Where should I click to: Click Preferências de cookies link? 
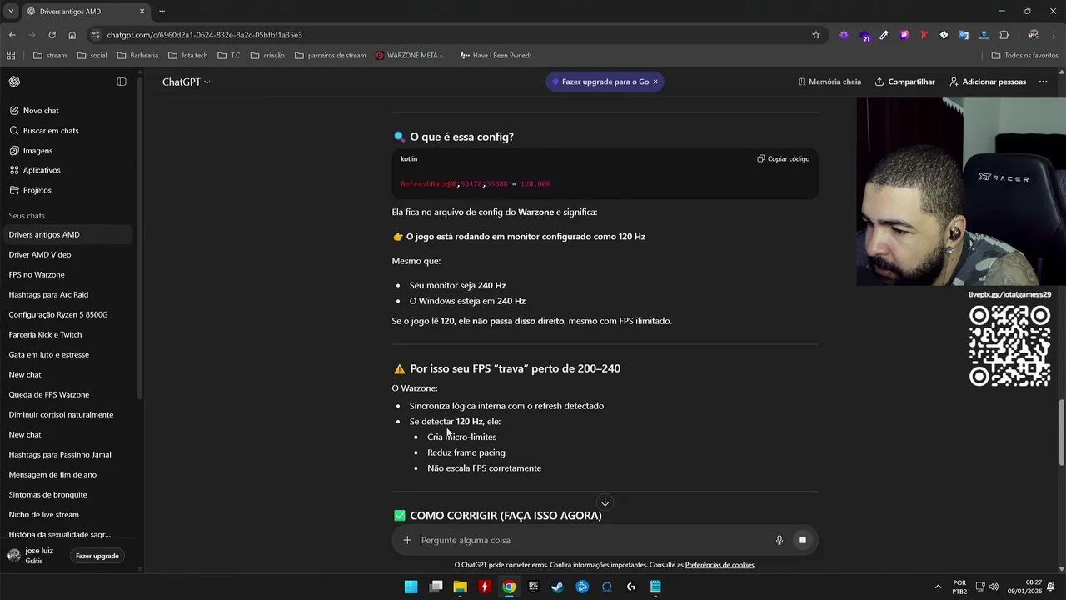pos(720,565)
